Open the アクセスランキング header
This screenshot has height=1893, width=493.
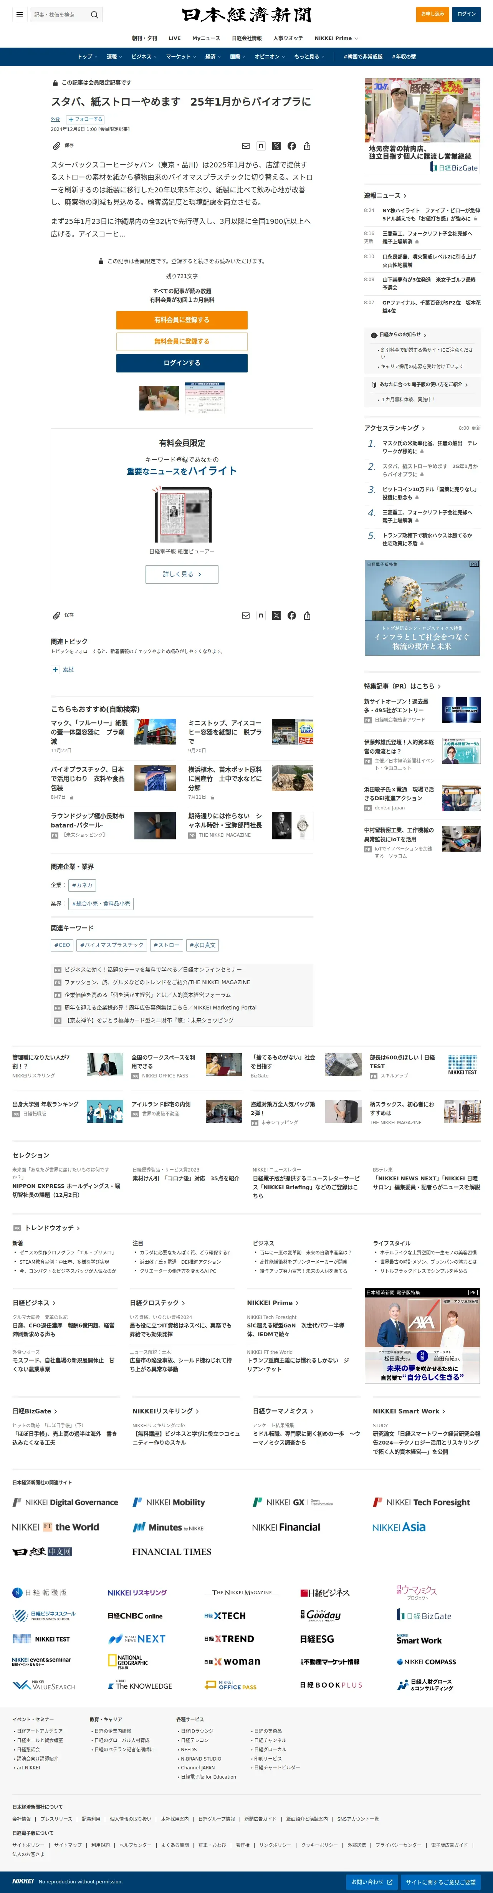click(x=395, y=428)
